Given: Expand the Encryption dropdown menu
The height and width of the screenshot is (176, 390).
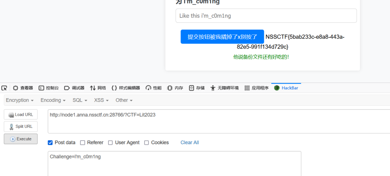Looking at the screenshot, I should [x=20, y=100].
